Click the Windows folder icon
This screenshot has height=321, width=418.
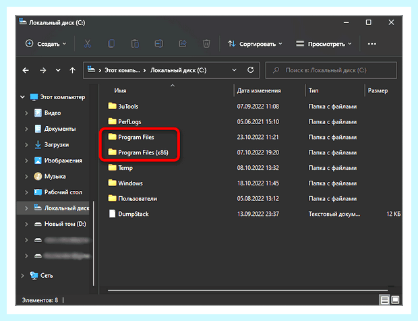click(112, 183)
